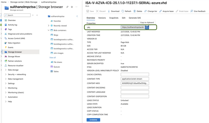The width and height of the screenshot is (209, 123).
Task: Expand Security + networking menu group
Action: (6, 74)
